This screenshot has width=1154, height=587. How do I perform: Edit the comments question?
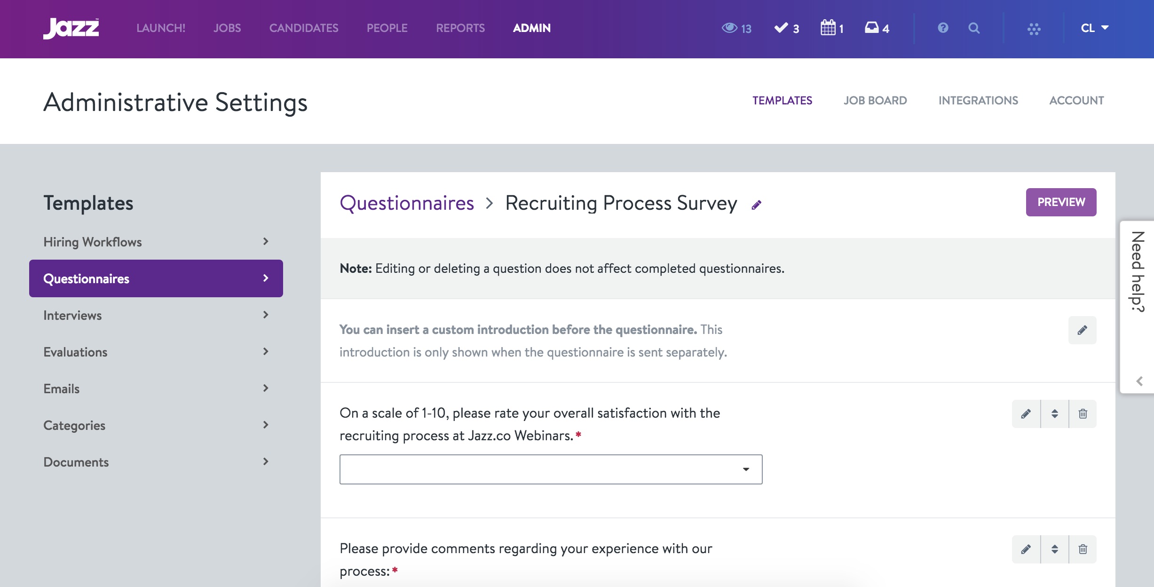(x=1026, y=549)
